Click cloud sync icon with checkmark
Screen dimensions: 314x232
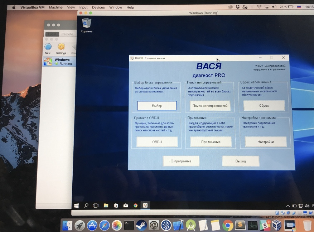point(245,7)
